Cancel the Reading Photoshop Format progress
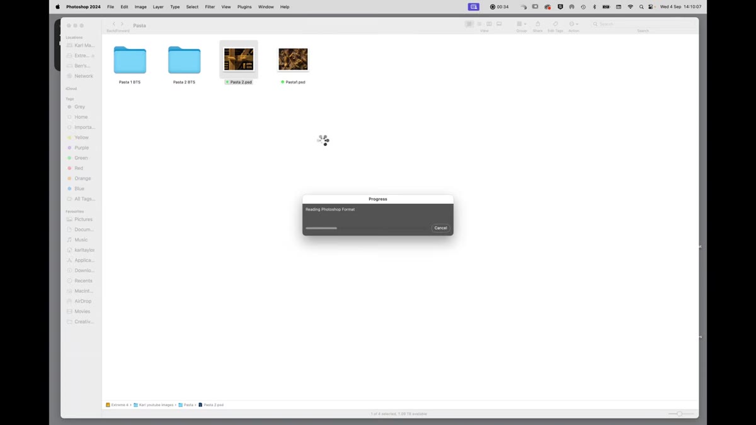Viewport: 756px width, 425px height. click(440, 228)
